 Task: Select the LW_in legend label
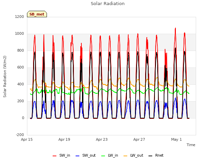pos(113,155)
